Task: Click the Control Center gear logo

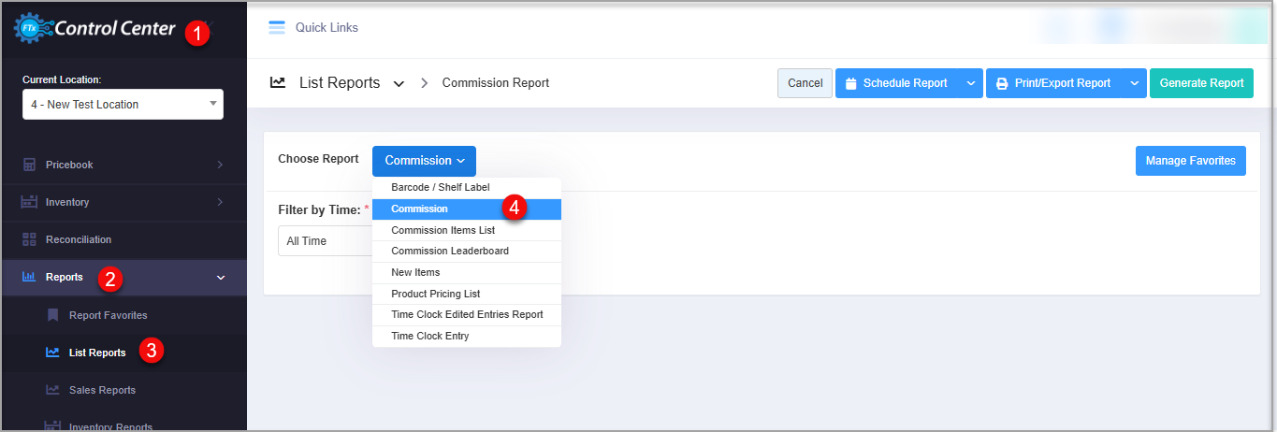Action: click(x=32, y=29)
